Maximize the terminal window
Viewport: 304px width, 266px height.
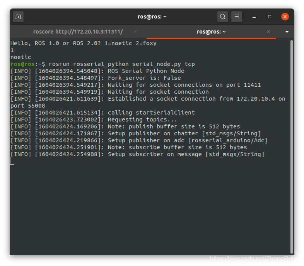coord(270,17)
